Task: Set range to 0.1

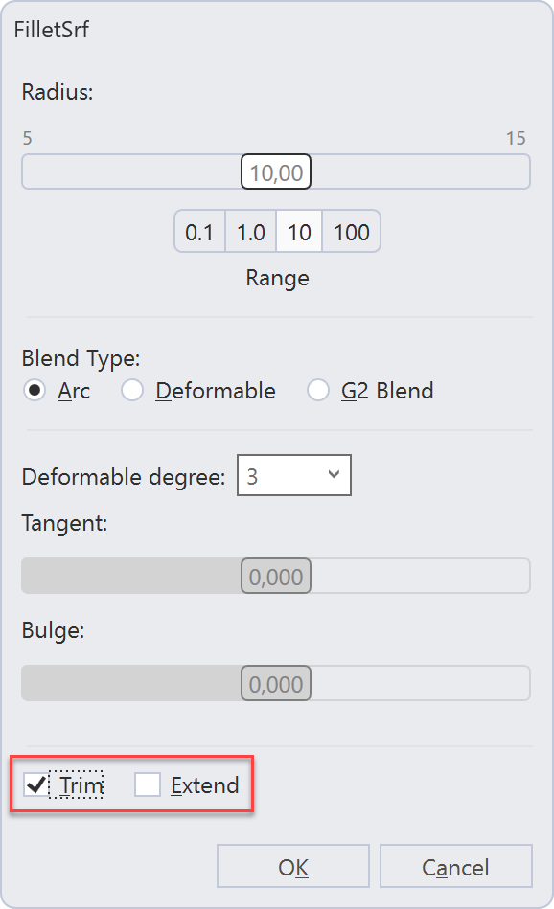Action: click(x=199, y=231)
